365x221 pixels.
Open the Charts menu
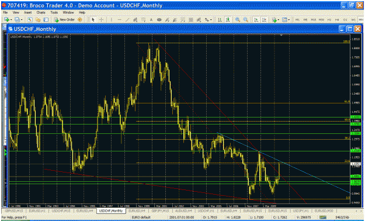click(x=41, y=12)
